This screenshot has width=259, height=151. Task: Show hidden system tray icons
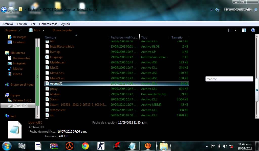[x=207, y=146]
